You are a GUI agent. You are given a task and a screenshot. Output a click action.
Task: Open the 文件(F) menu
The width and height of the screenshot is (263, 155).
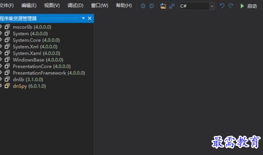pyautogui.click(x=7, y=6)
